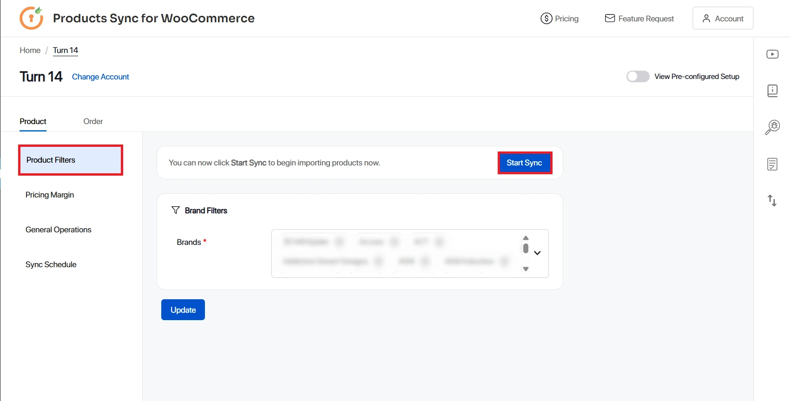
Task: Click the Brands list scroll up arrow
Action: pos(526,238)
